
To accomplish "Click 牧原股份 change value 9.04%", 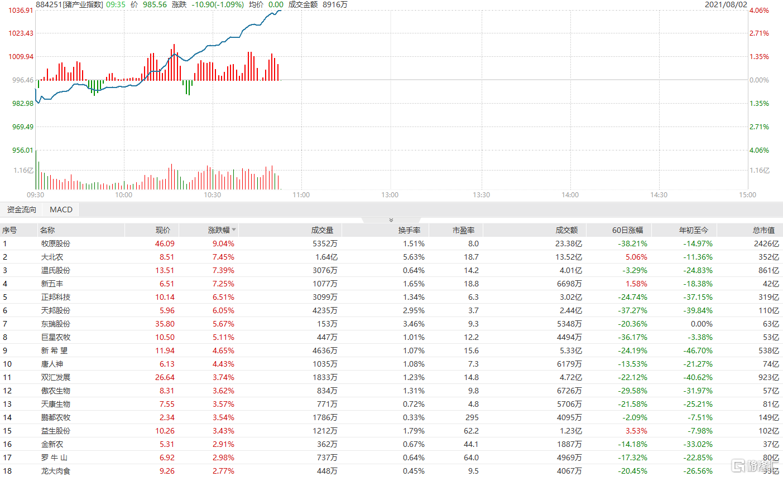I will 223,244.
